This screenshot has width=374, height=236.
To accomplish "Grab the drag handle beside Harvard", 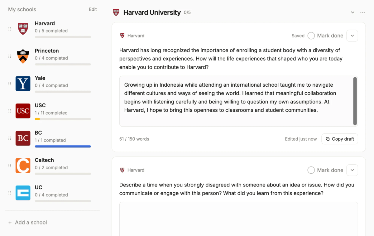I will coord(9,29).
